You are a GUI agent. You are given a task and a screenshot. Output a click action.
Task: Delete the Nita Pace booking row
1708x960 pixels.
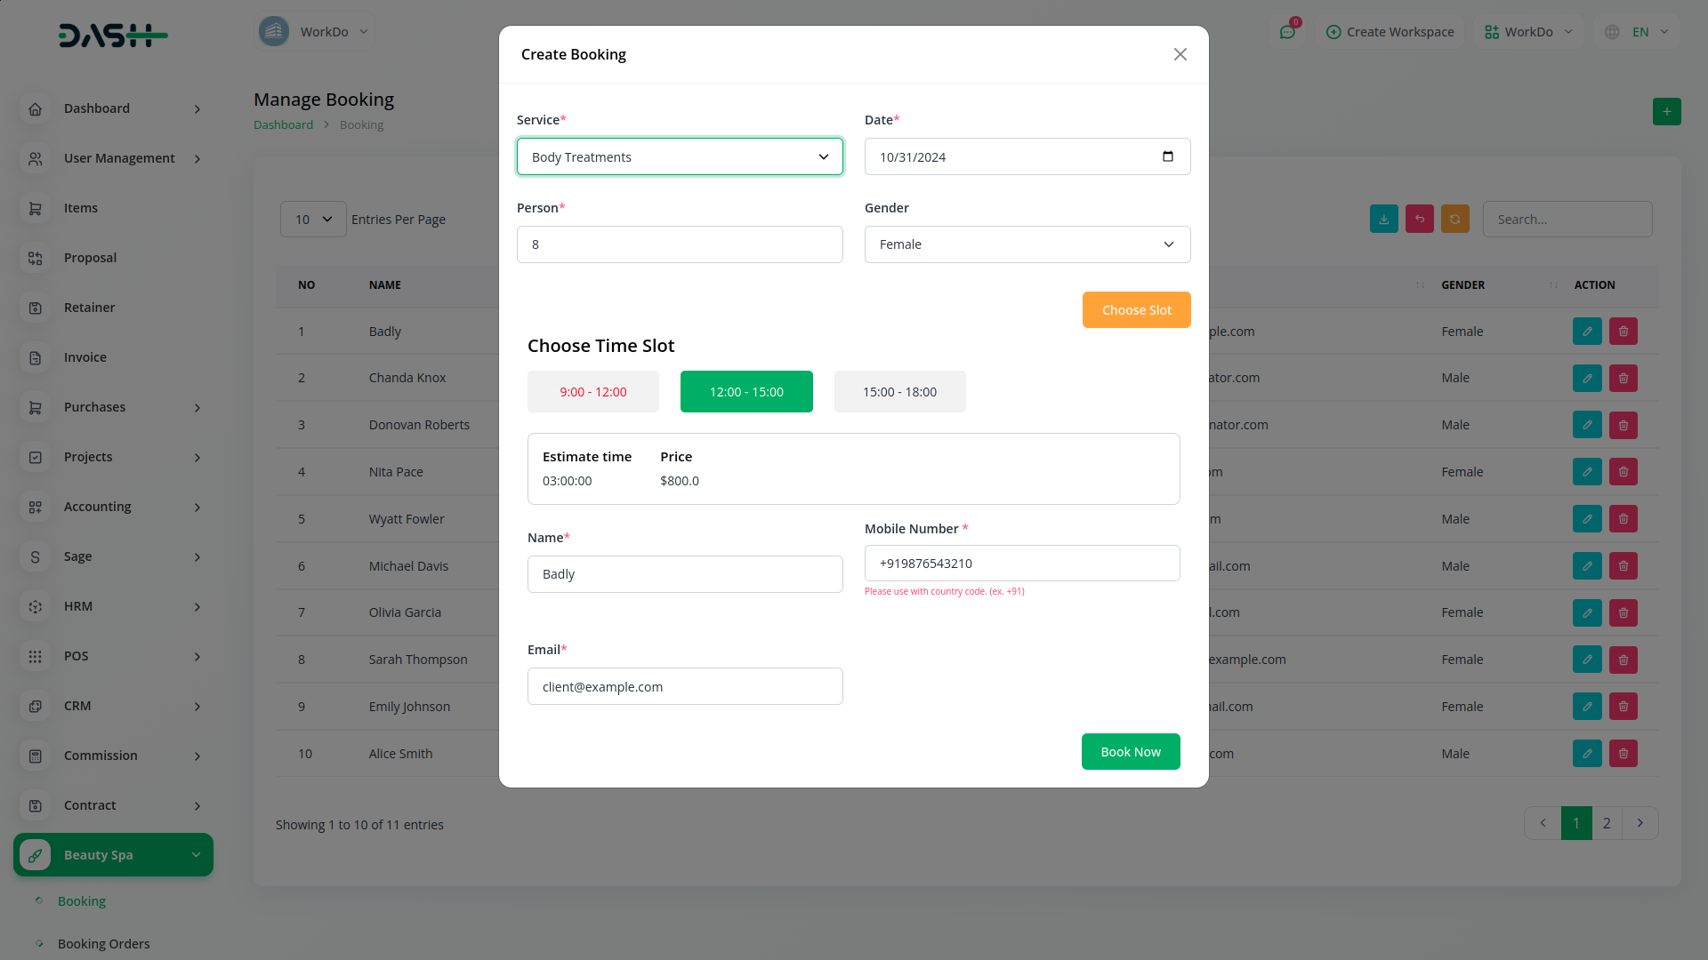click(x=1623, y=472)
